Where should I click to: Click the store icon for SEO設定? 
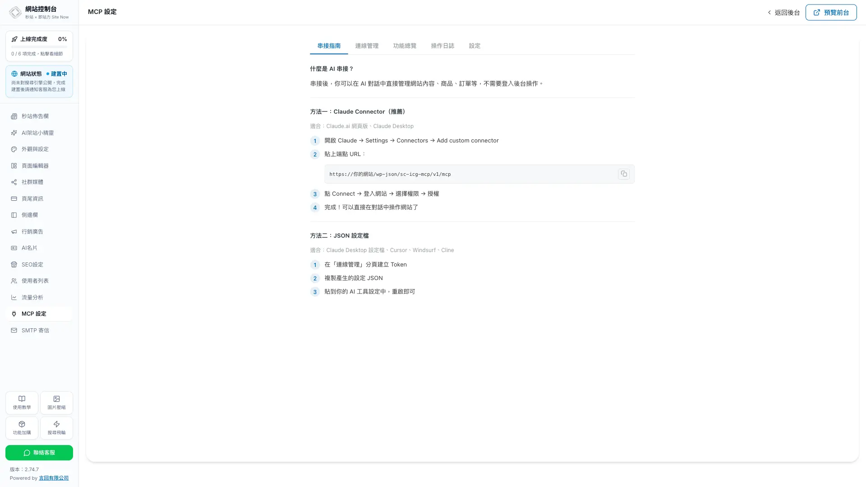14,265
